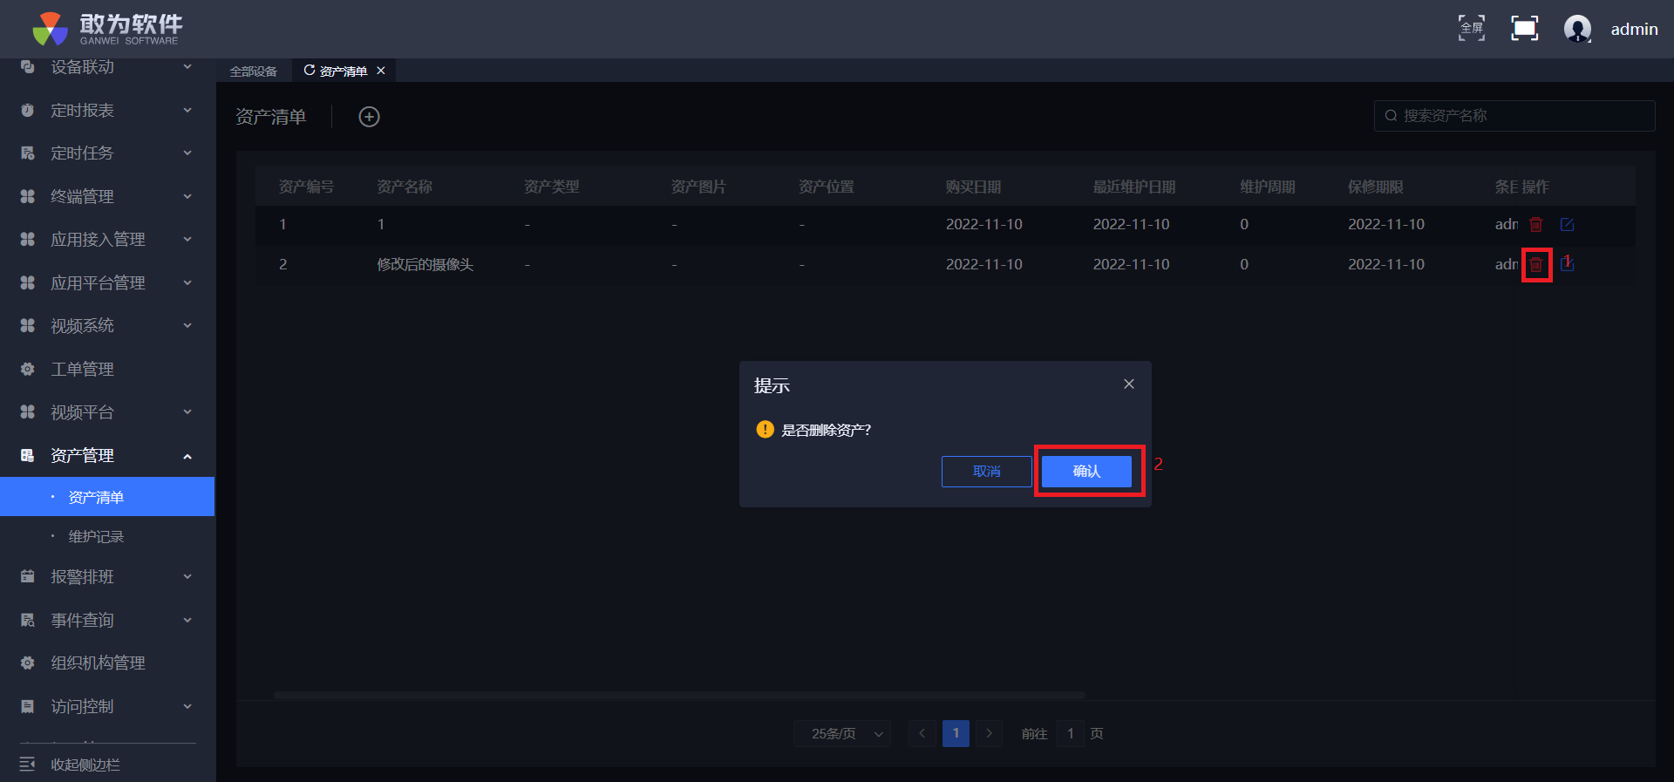Click 收起侧边栏 to collapse the sidebar

[x=70, y=765]
